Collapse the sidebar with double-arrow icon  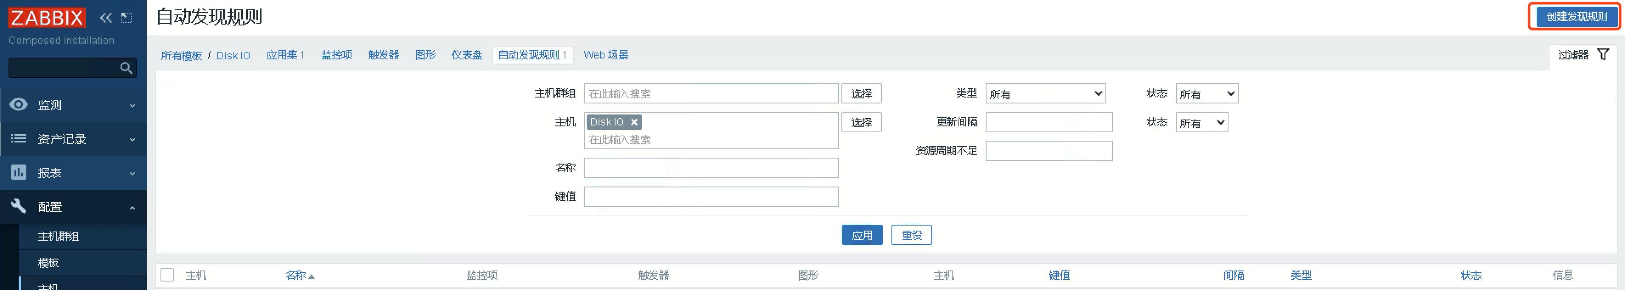point(106,18)
